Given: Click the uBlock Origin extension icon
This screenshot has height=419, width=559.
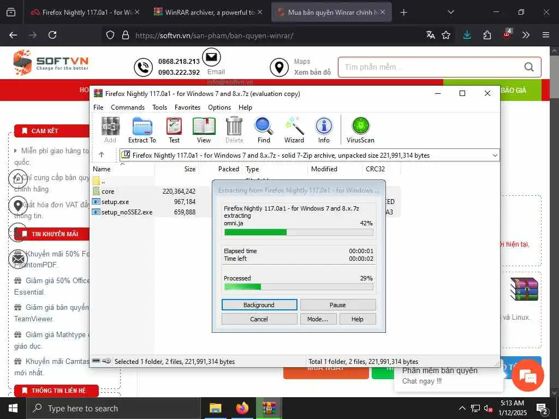Looking at the screenshot, I should 507,35.
